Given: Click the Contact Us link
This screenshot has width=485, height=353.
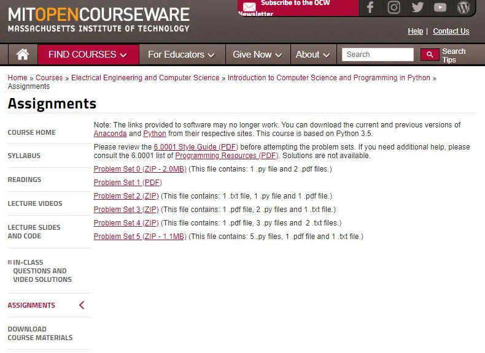Looking at the screenshot, I should point(451,31).
